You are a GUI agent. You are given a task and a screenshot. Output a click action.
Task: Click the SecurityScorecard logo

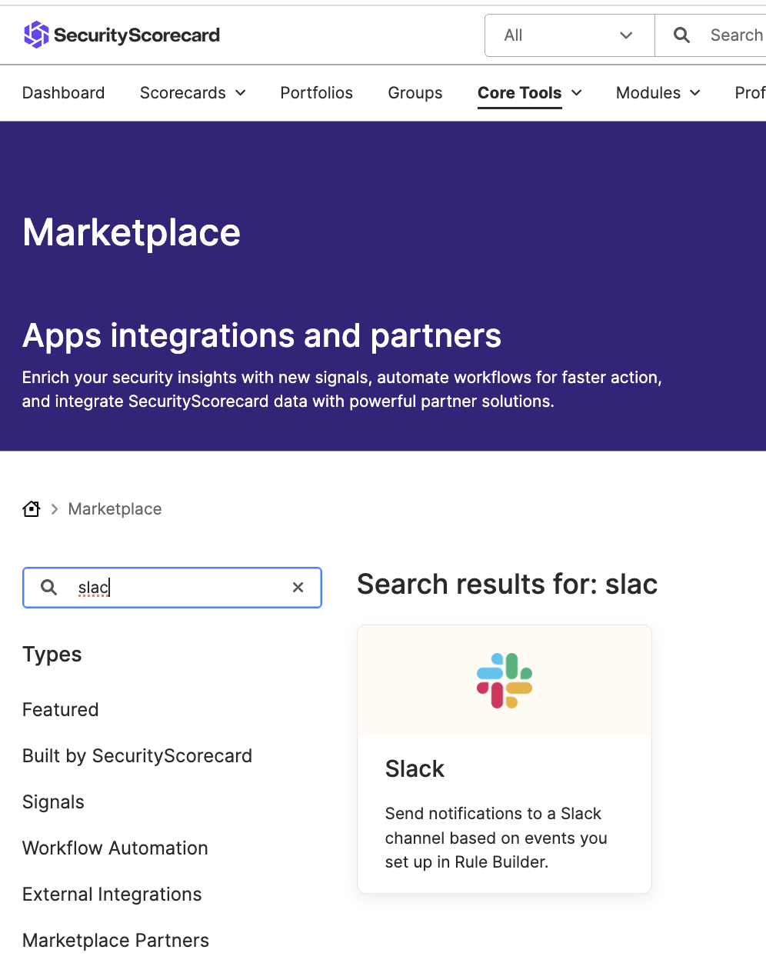pyautogui.click(x=122, y=35)
